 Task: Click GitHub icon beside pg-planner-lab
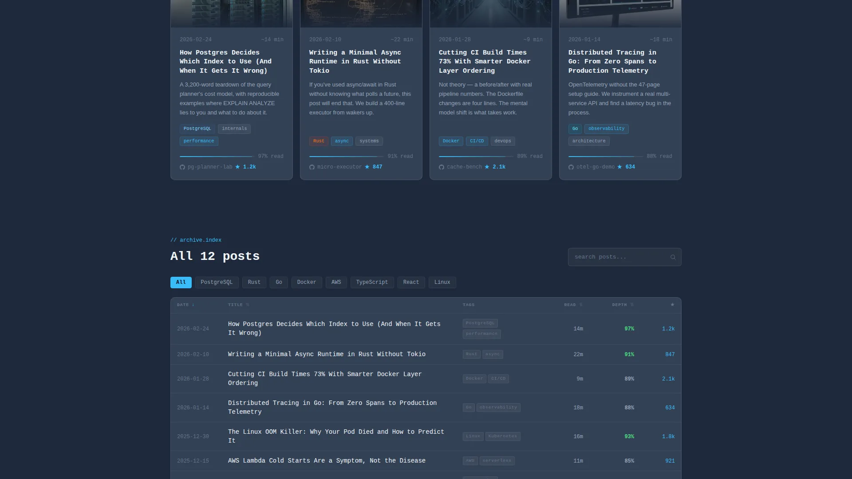(182, 167)
